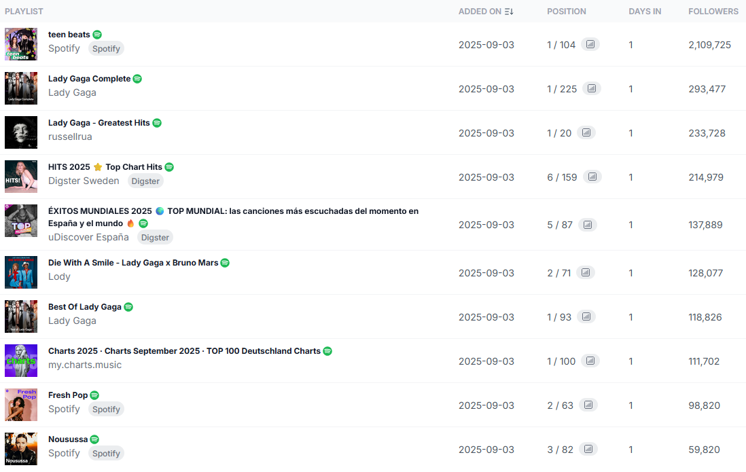Open chart icon for Best Of Lady Gaga position

tap(586, 317)
